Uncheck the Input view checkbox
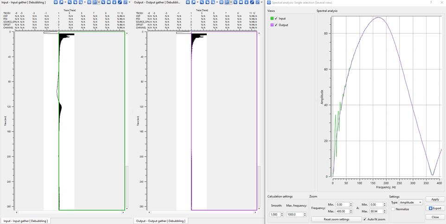Image resolution: width=446 pixels, height=224 pixels. pos(276,19)
